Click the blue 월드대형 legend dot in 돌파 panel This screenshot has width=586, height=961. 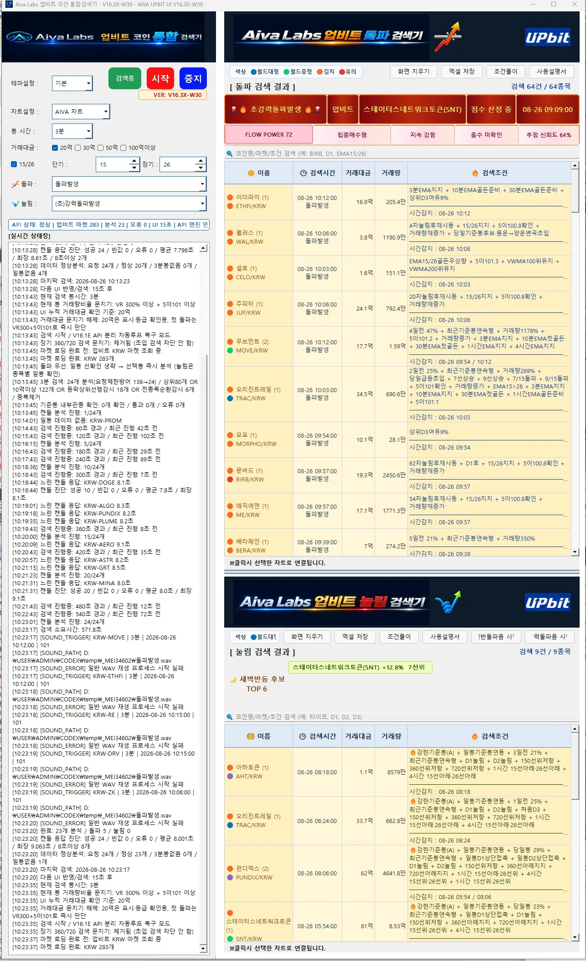(254, 72)
